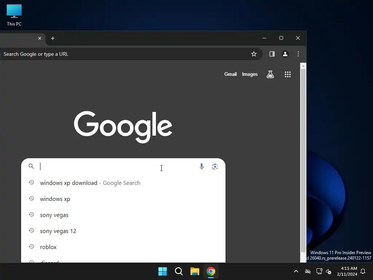Open the This PC desktop icon

point(14,15)
